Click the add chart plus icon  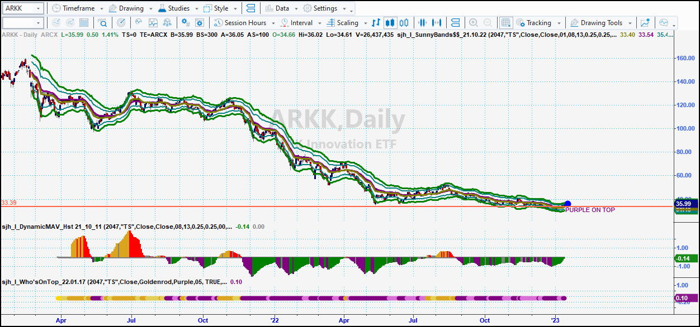pyautogui.click(x=645, y=23)
